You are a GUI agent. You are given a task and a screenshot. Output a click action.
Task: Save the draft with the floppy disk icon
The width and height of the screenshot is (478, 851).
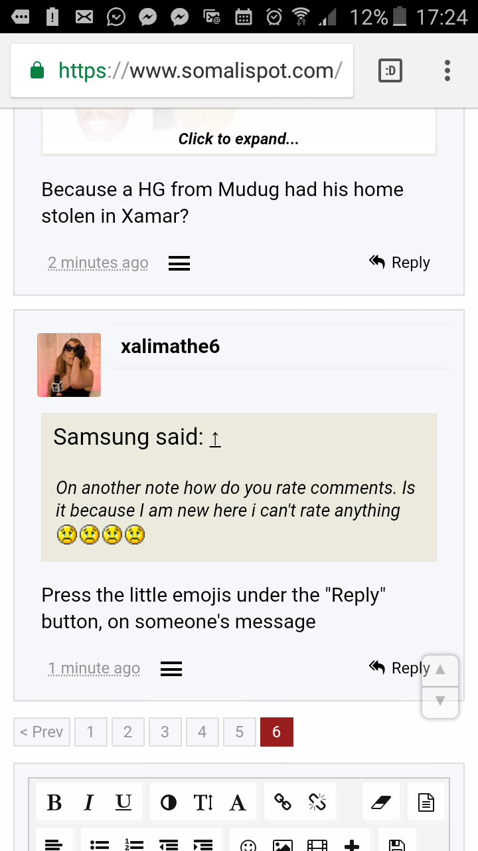click(396, 846)
